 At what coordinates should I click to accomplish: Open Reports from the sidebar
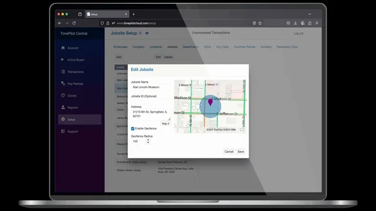click(72, 108)
